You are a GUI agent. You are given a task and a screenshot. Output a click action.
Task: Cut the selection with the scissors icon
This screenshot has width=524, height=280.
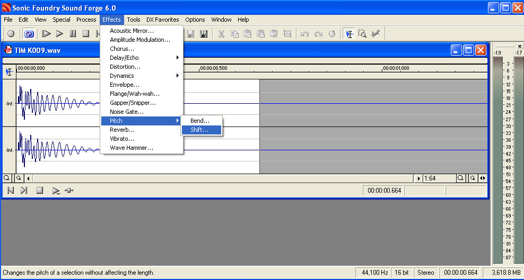pos(221,34)
